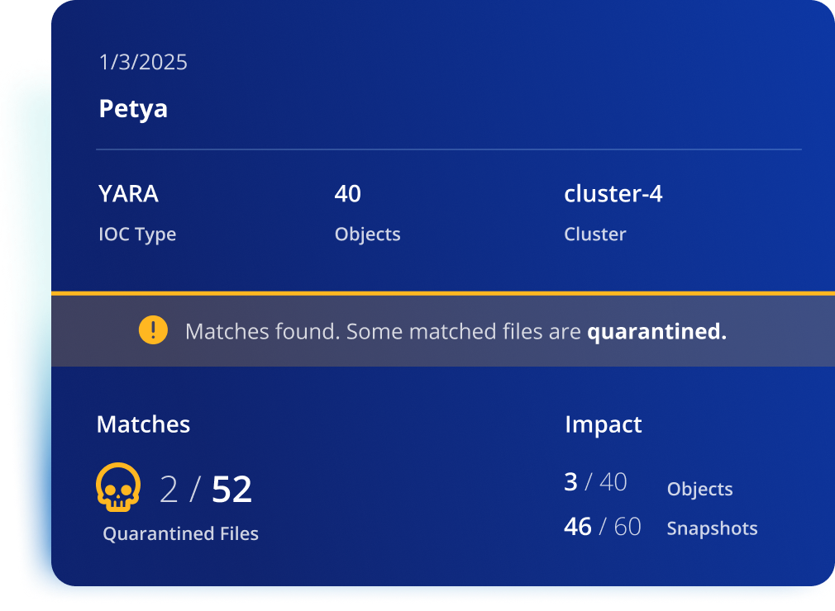Click the Snapshots label

coord(712,528)
